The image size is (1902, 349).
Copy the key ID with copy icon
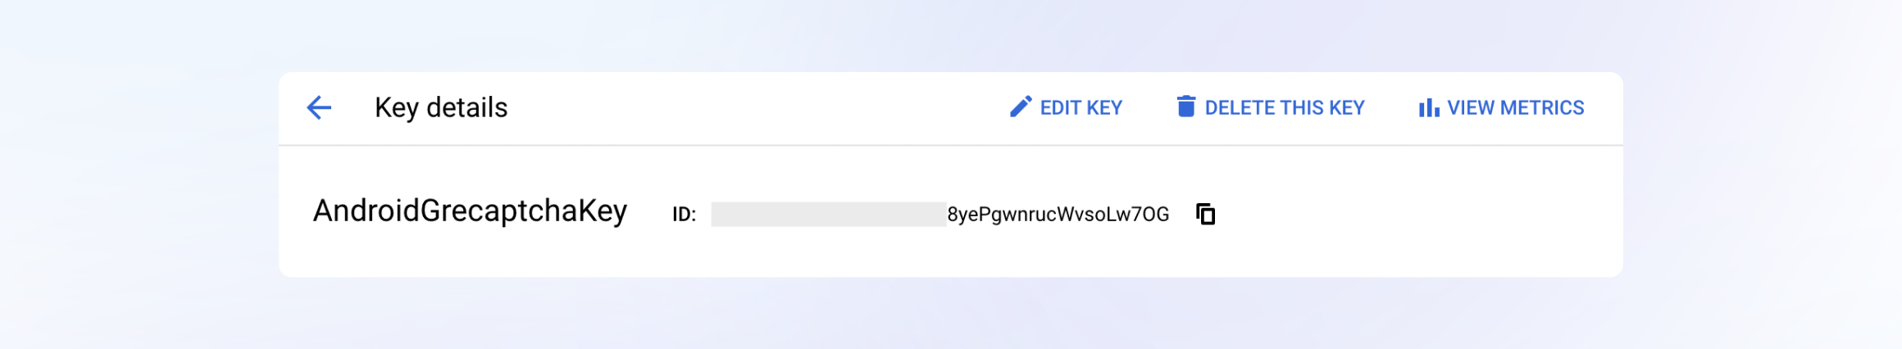click(1205, 214)
